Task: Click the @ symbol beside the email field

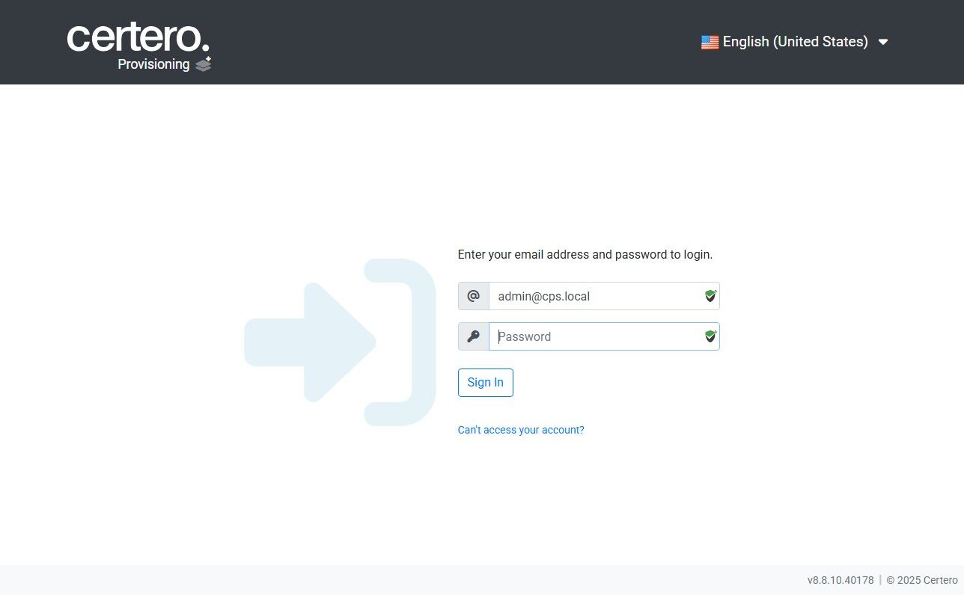Action: click(x=473, y=296)
